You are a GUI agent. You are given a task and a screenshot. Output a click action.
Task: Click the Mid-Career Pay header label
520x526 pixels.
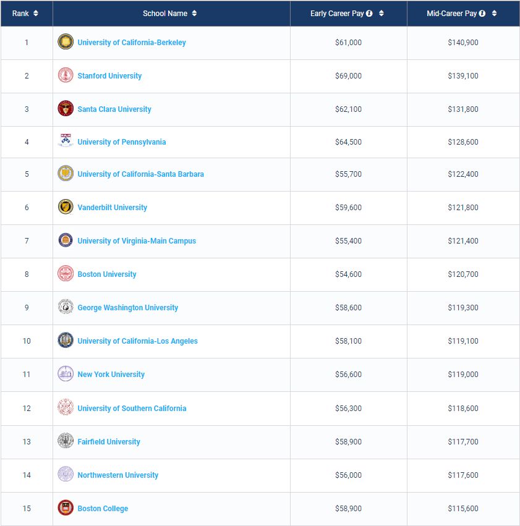coord(451,14)
